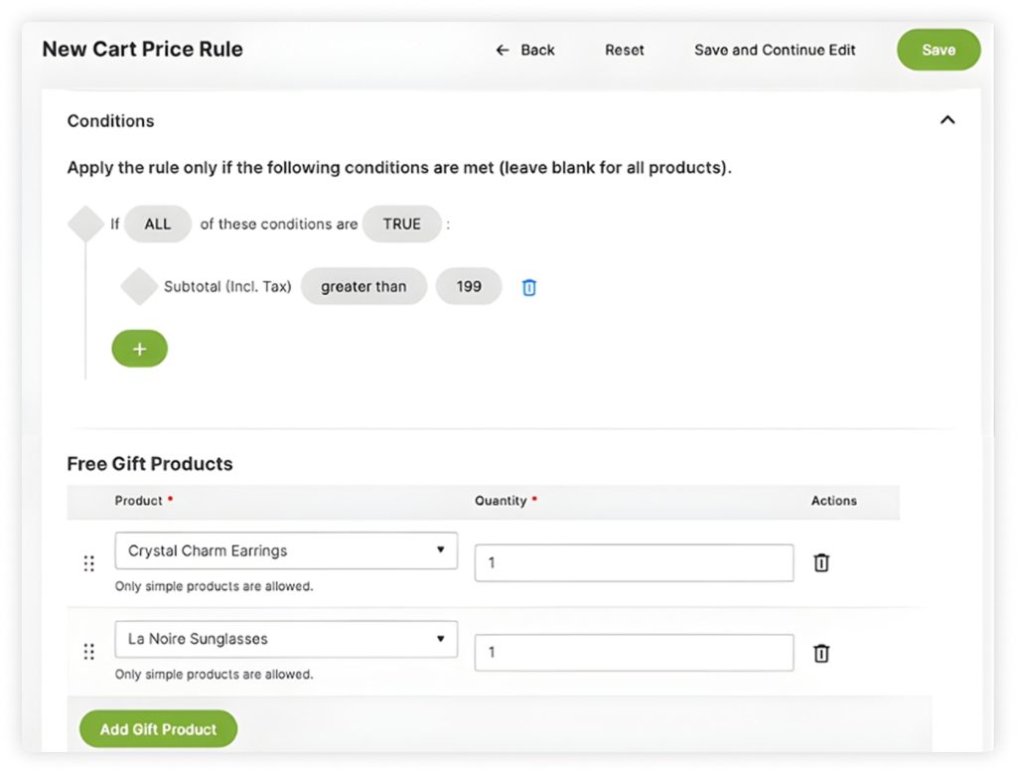Click the Add Gift Product button

158,729
